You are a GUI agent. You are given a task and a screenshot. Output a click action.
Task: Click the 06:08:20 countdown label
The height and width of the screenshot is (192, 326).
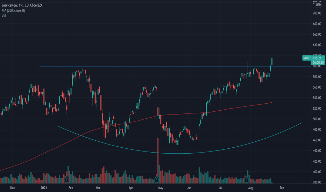[x=318, y=62]
